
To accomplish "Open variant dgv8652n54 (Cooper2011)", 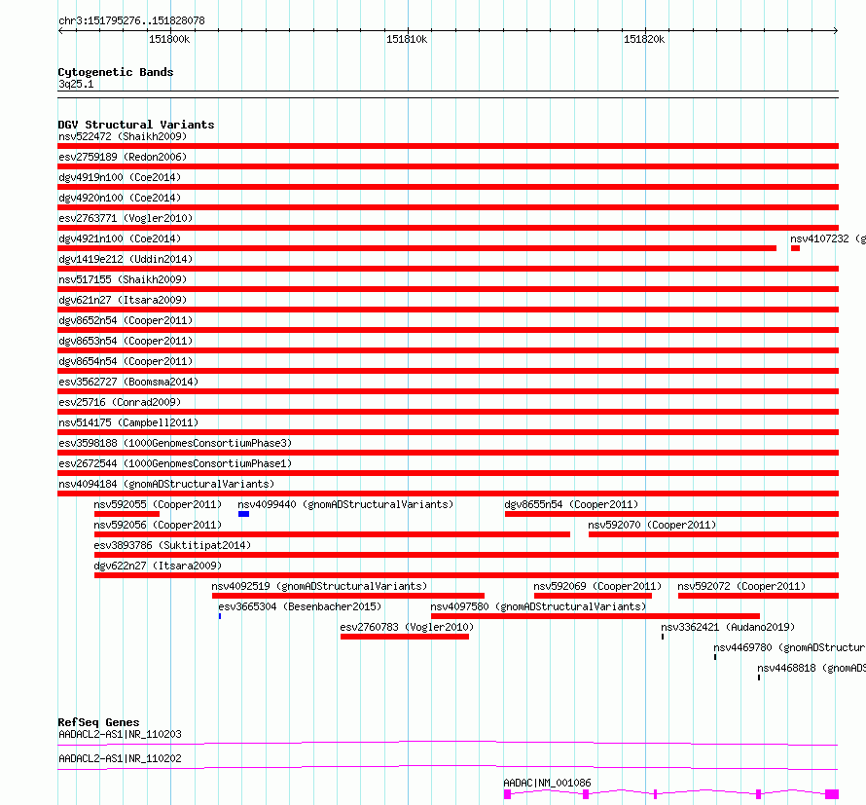I will (448, 330).
